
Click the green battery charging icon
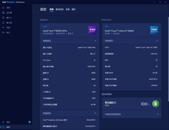[156, 104]
